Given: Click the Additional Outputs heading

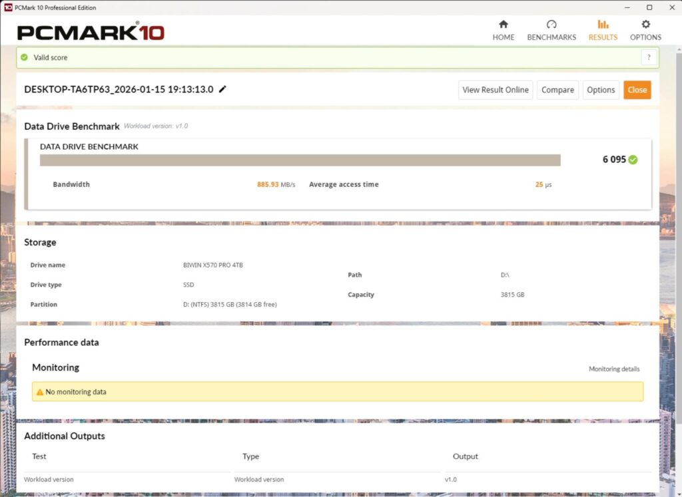Looking at the screenshot, I should click(x=65, y=436).
